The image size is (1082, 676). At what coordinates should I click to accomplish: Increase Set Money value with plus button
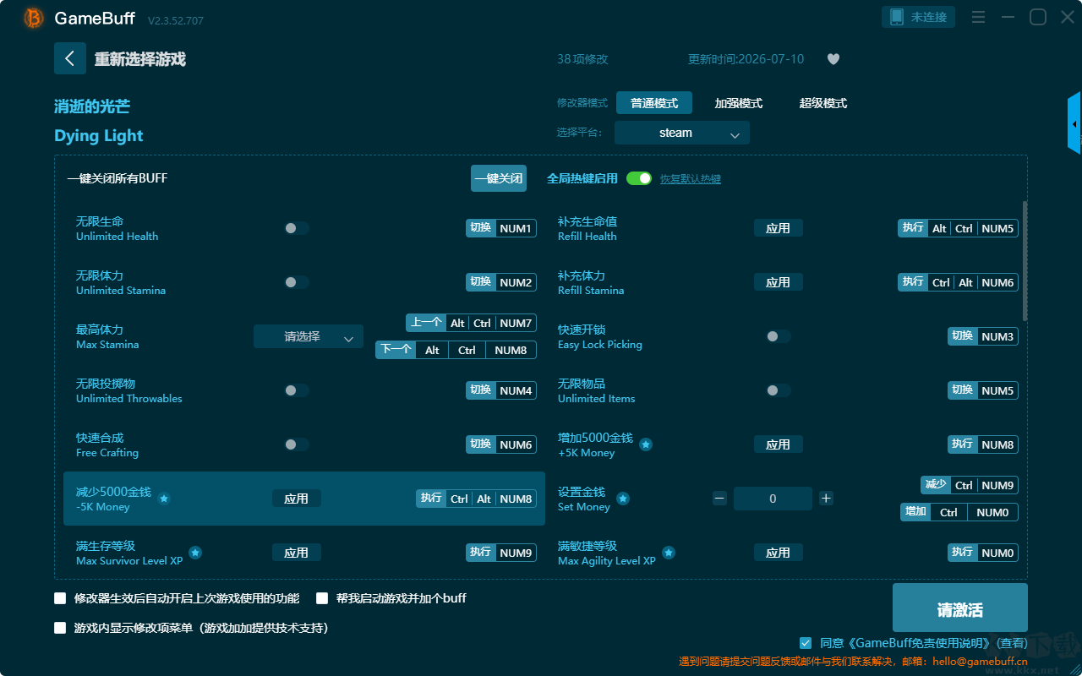point(826,499)
